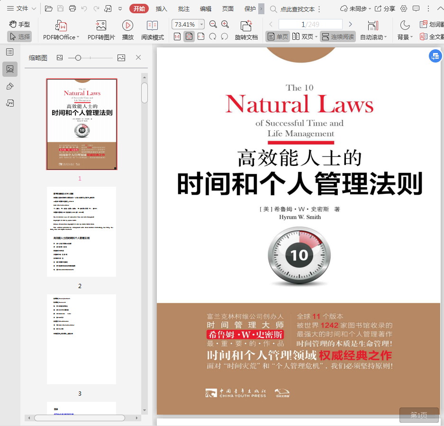
Task: Open the 自动滚动 auto scroll dropdown
Action: pyautogui.click(x=373, y=30)
